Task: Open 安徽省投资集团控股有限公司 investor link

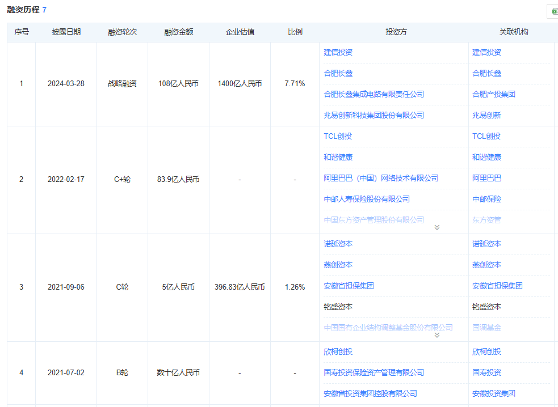Action: 370,393
